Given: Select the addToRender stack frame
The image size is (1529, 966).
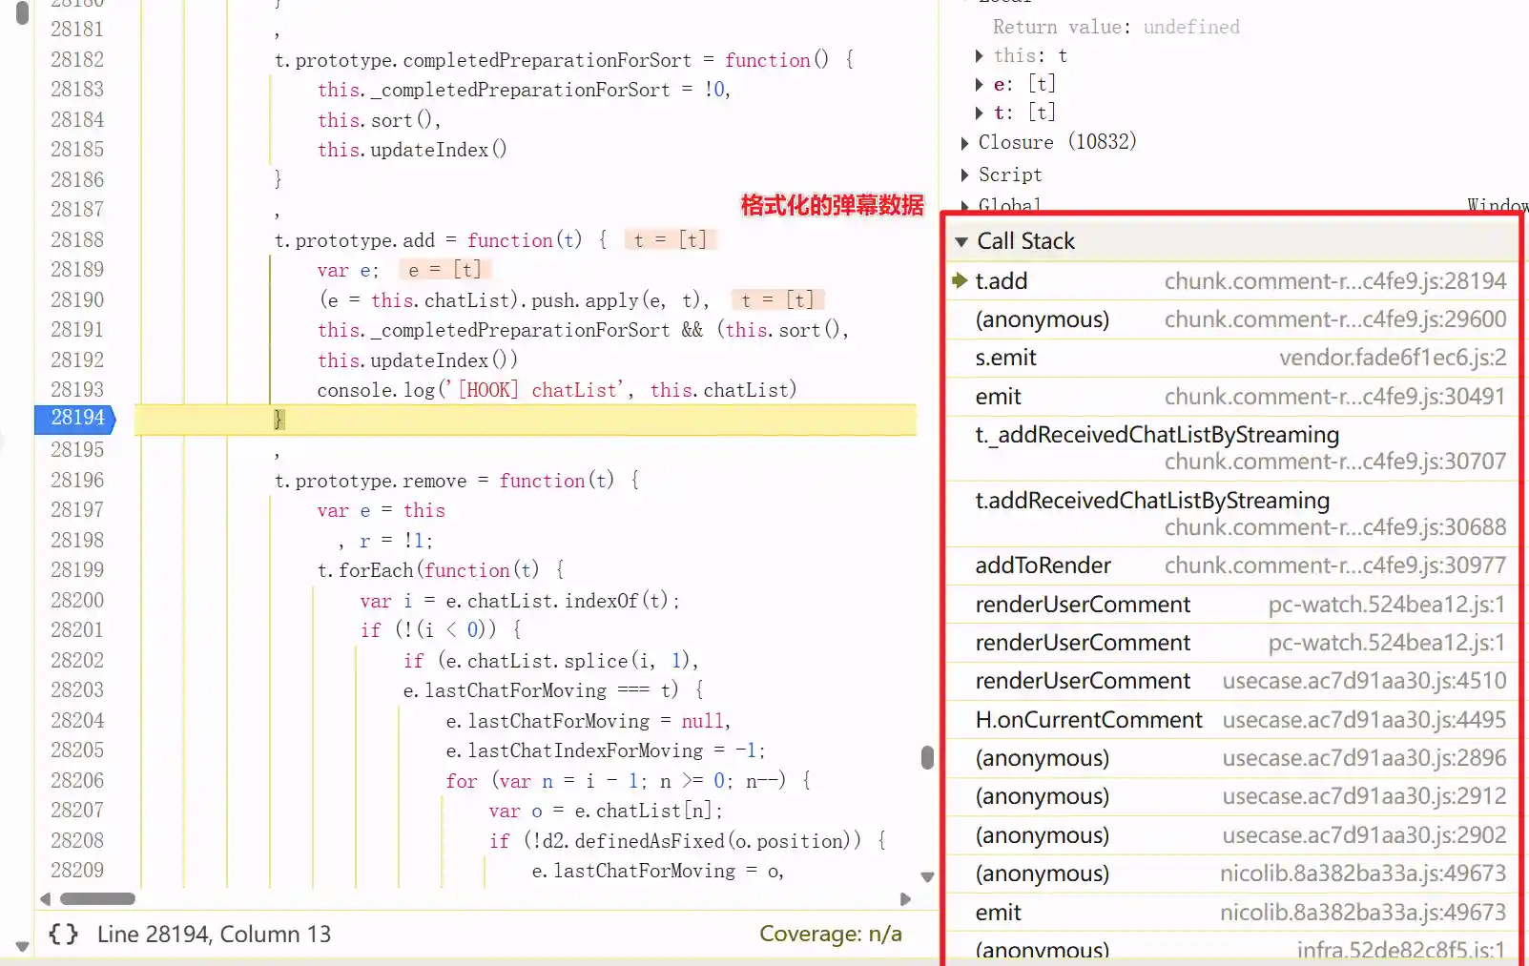Looking at the screenshot, I should click(1043, 566).
